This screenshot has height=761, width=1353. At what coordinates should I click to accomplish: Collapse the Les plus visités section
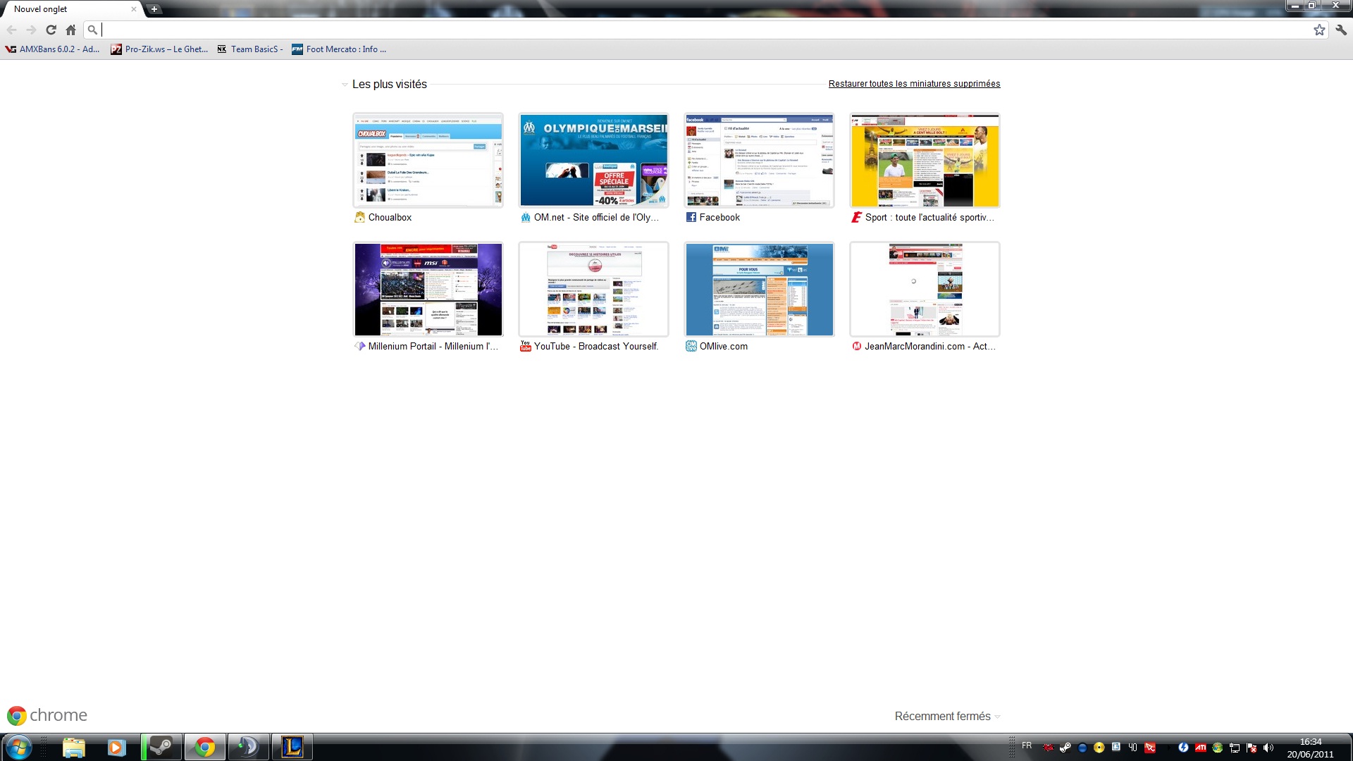(x=345, y=85)
